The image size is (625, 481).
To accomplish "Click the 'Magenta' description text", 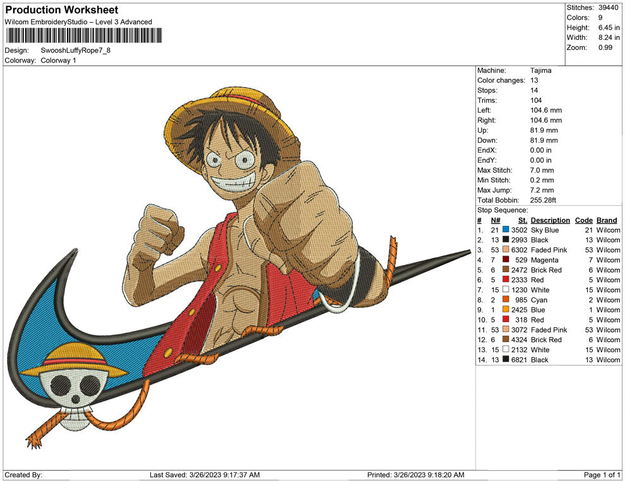I will click(x=544, y=260).
